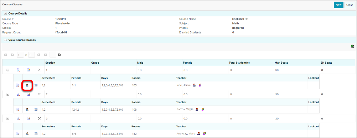Select teacher name Archway, Mary
Screen dimensions: 357x138
coord(186,134)
